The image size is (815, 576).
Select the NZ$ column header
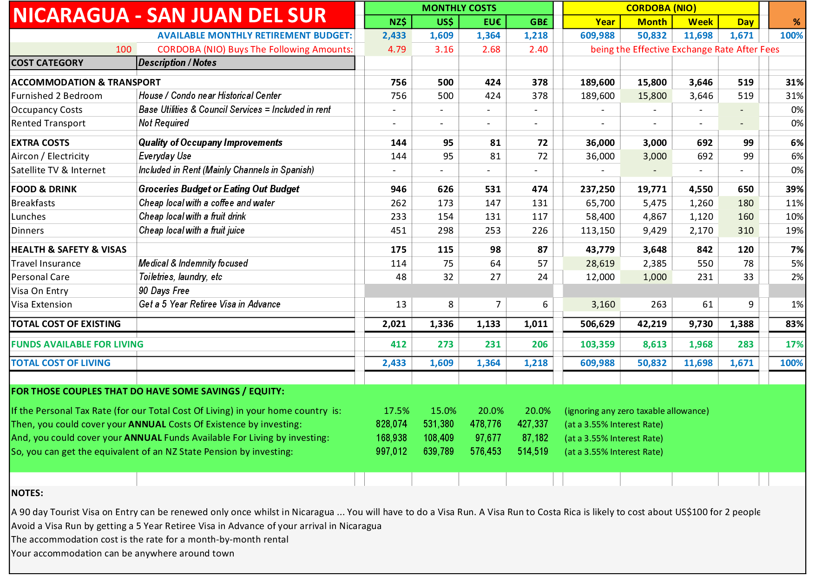coord(388,22)
